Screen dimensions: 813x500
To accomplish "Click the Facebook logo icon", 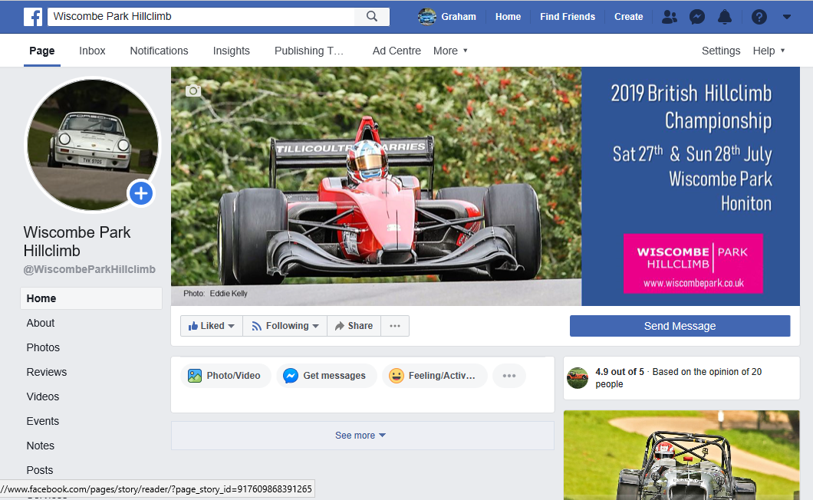I will (x=33, y=17).
